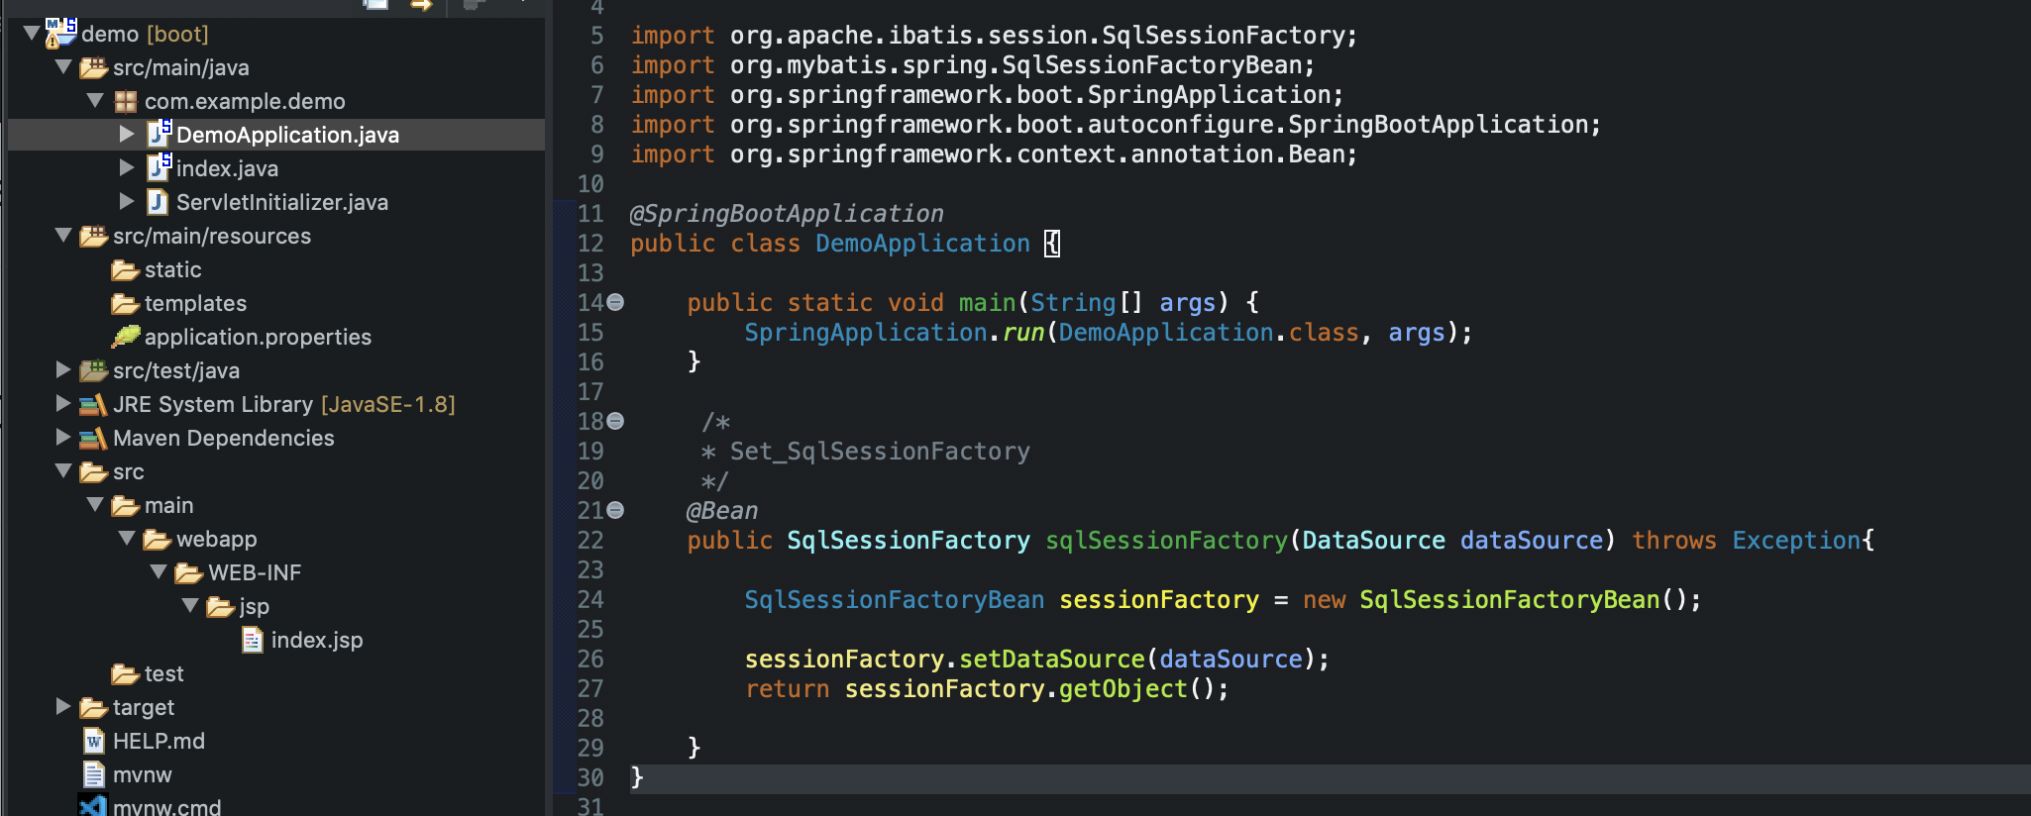Viewport: 2031px width, 816px height.
Task: Click the src/main/resources folder icon
Action: (93, 236)
